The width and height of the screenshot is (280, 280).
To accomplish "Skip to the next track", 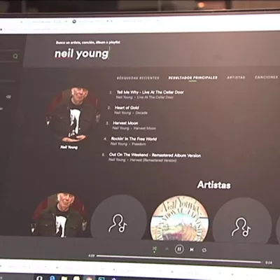I will (192, 250).
